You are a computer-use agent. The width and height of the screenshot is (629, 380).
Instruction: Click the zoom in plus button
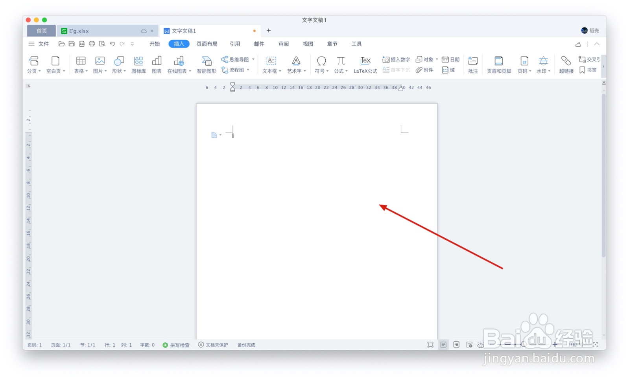pos(555,345)
